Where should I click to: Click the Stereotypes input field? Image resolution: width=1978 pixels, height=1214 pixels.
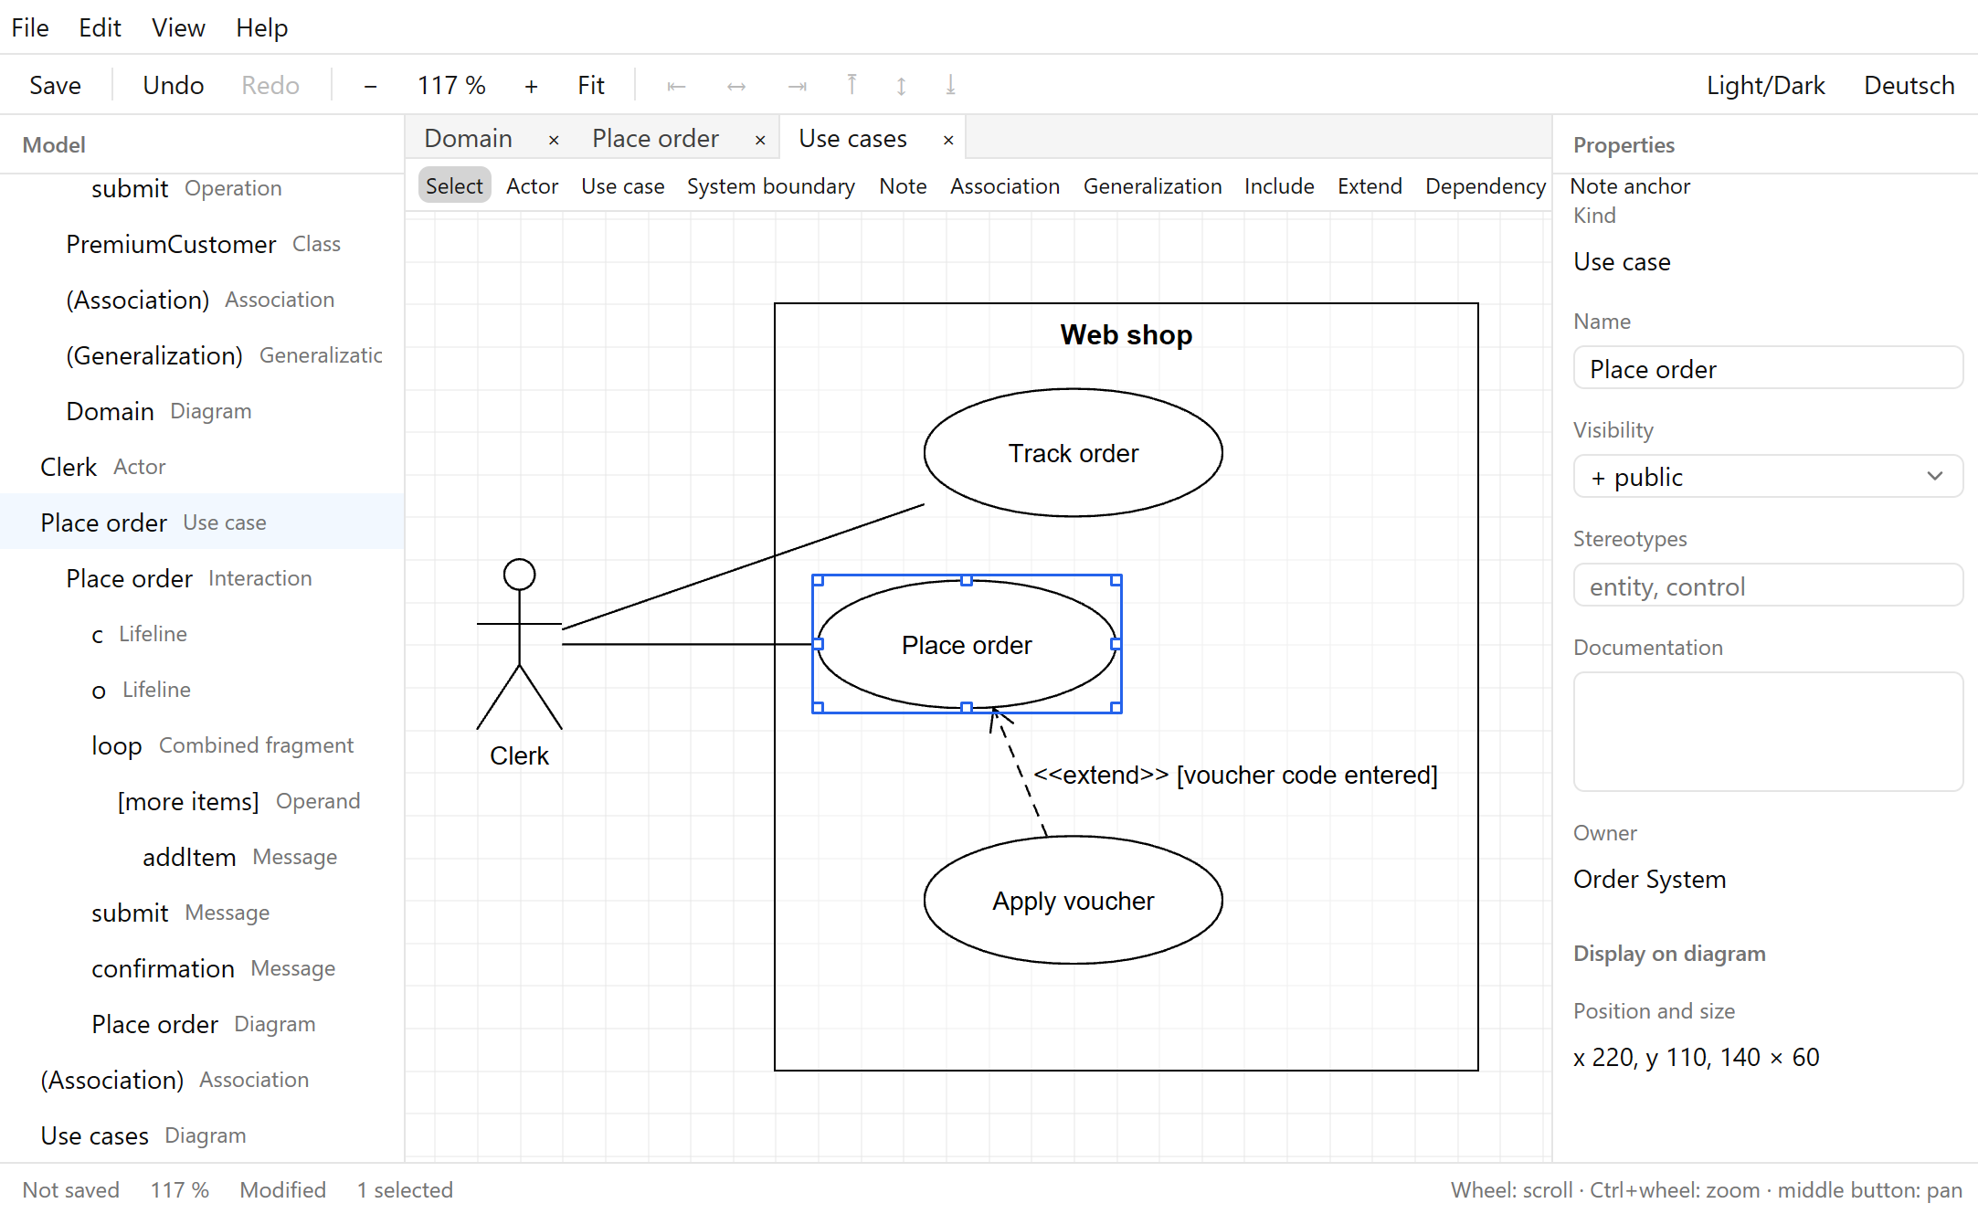click(x=1768, y=586)
